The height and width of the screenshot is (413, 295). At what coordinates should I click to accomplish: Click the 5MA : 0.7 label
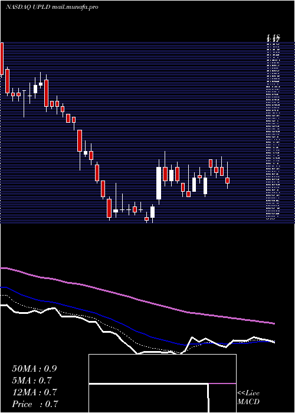pos(32,381)
